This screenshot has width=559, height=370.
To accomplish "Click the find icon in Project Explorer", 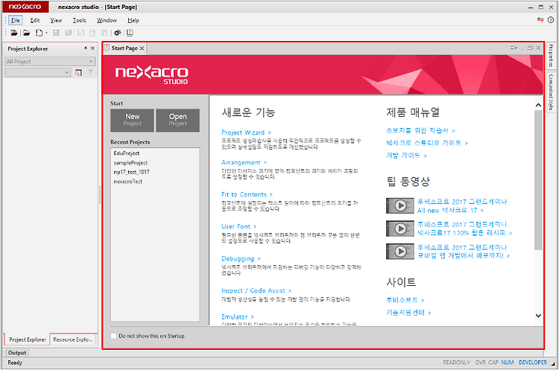I will click(78, 73).
